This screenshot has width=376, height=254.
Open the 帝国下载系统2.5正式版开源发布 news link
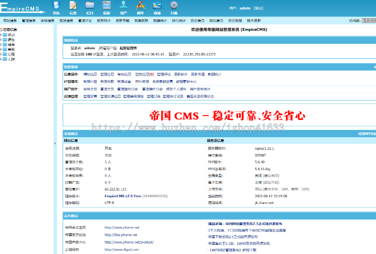pyautogui.click(x=233, y=237)
